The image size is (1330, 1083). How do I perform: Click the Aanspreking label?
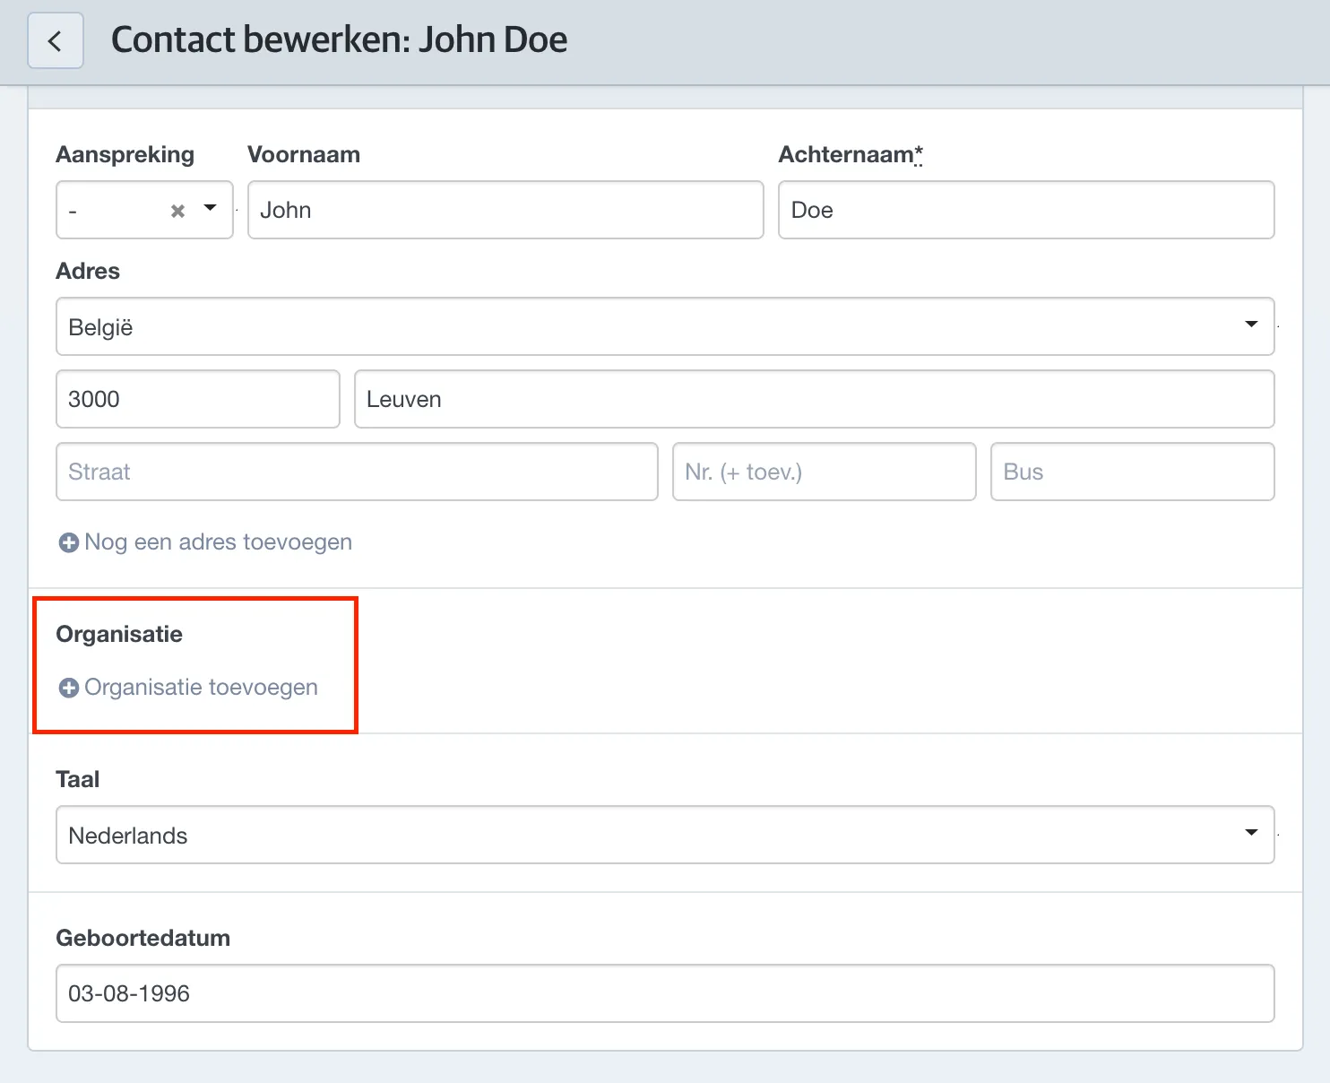coord(125,154)
